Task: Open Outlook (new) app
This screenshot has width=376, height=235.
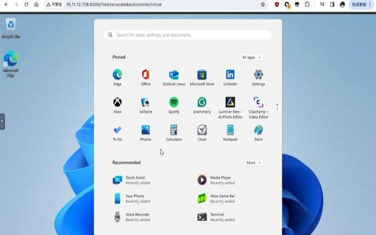Action: point(174,77)
